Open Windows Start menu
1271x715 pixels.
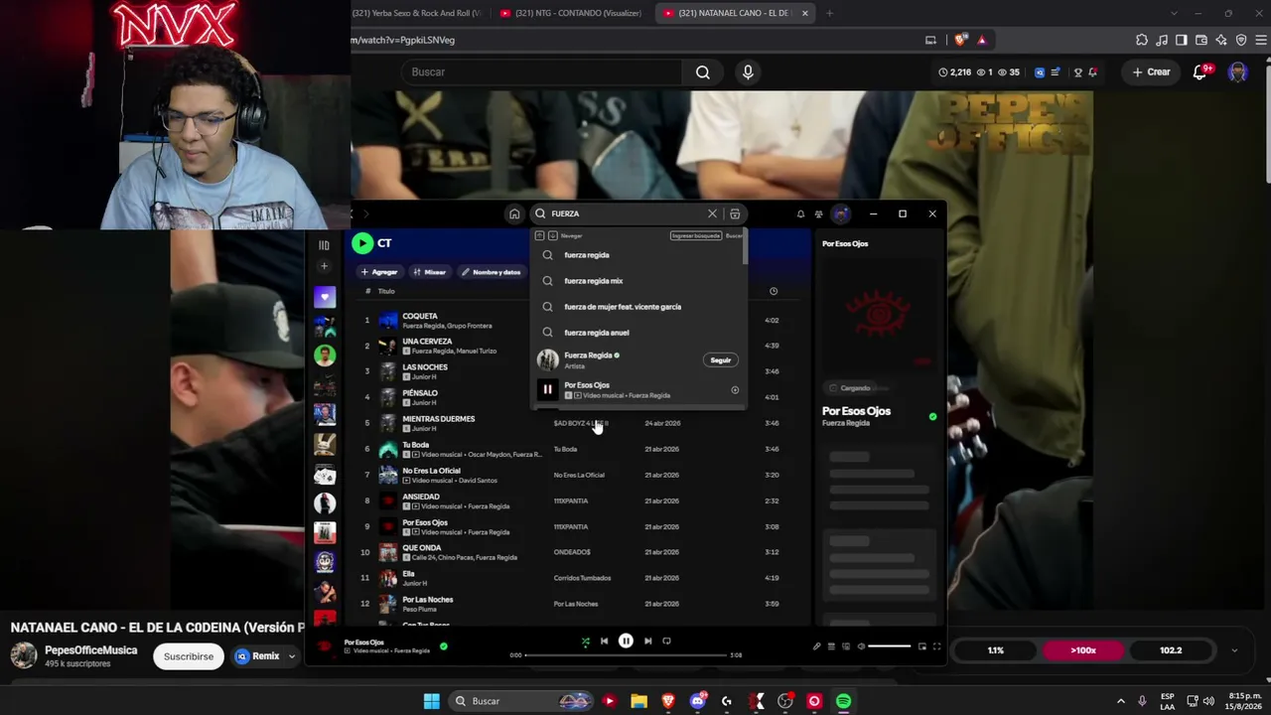point(431,701)
